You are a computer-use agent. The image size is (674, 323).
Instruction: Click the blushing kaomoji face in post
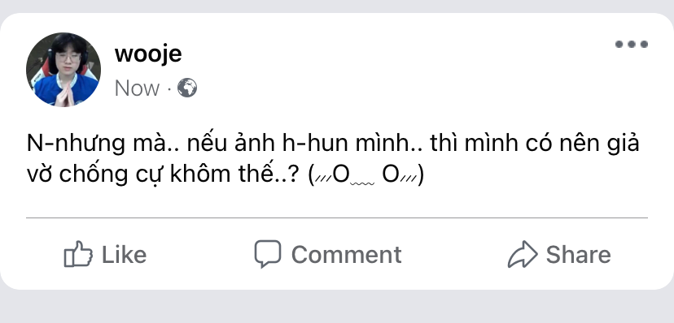366,174
